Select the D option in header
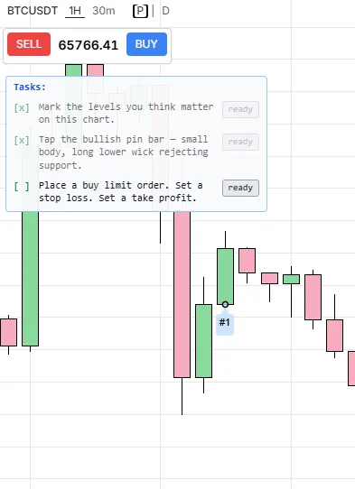Viewport: 355px width, 489px height. (166, 11)
